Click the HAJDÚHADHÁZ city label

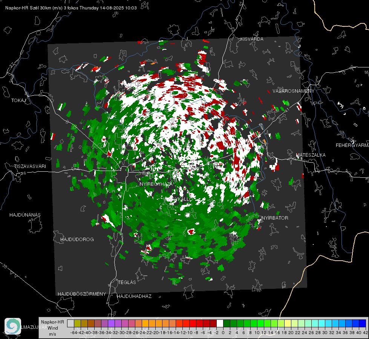click(x=134, y=296)
